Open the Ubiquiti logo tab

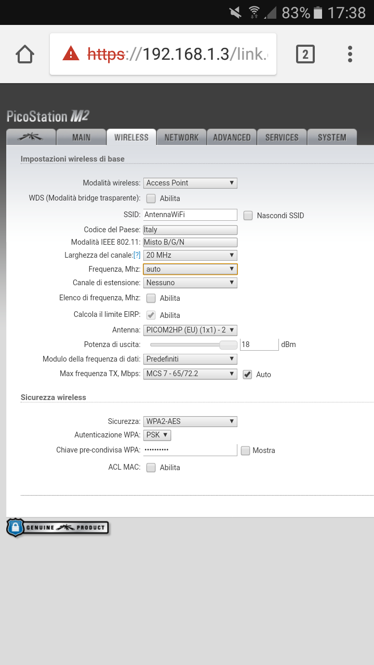coord(31,137)
